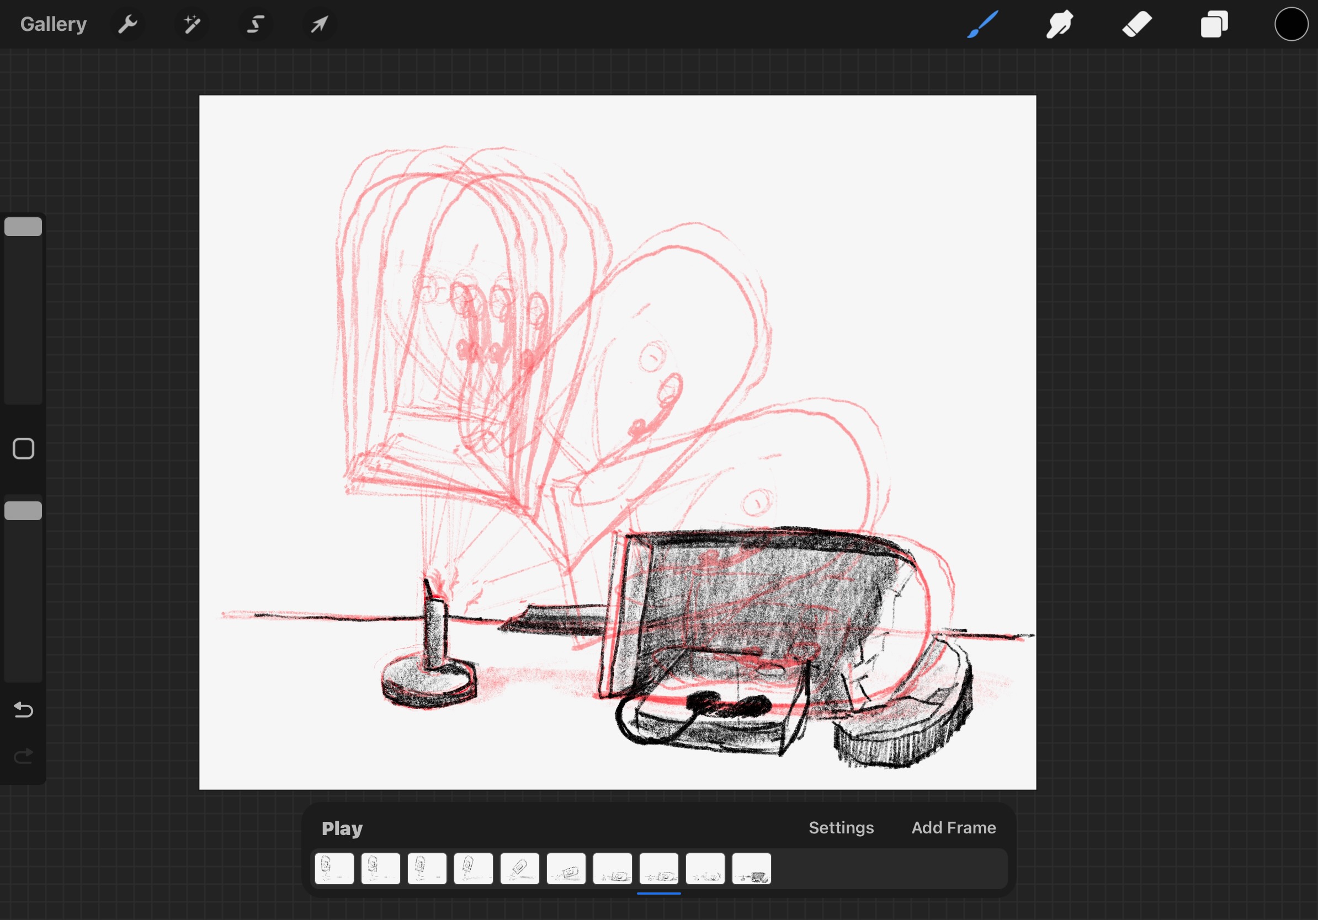1318x920 pixels.
Task: Open the Layers panel
Action: (1214, 24)
